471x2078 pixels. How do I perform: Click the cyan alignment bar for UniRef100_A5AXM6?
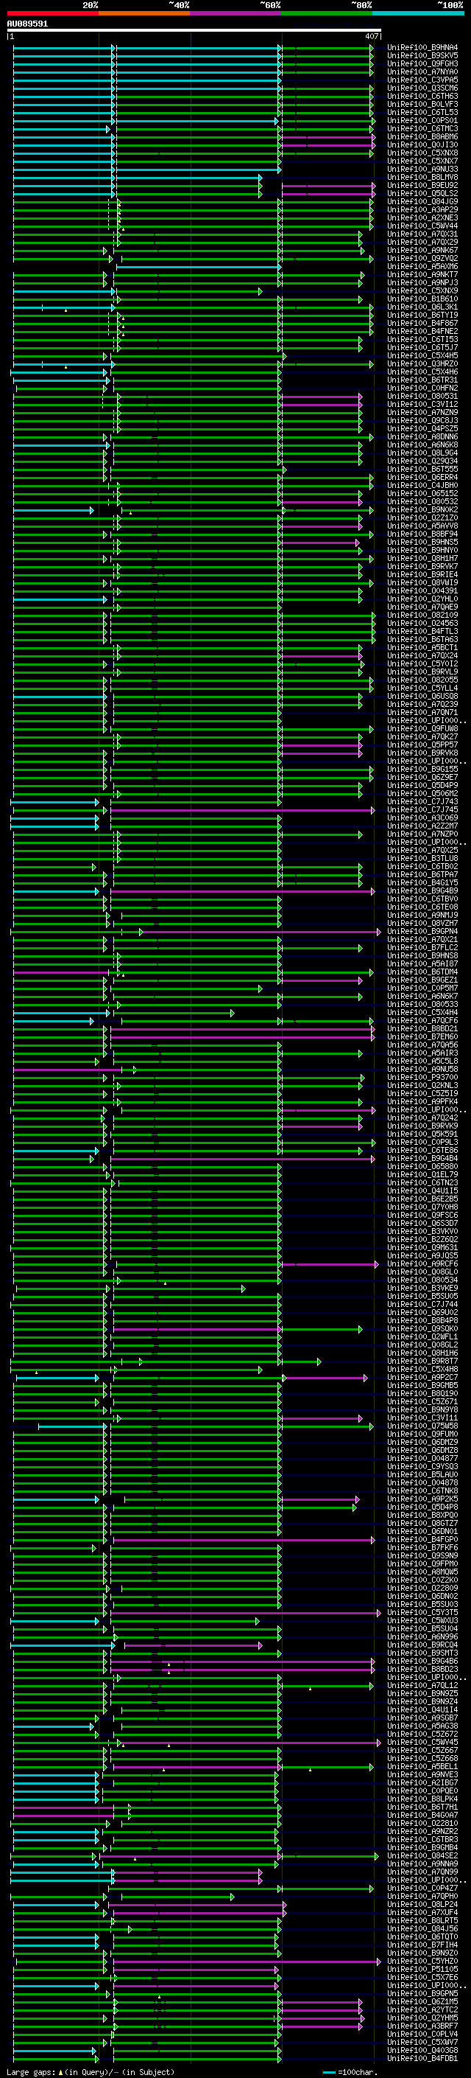tap(198, 266)
